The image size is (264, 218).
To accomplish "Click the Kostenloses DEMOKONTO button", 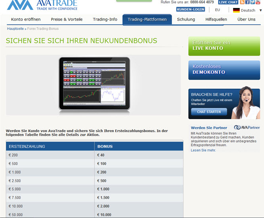I will [224, 70].
